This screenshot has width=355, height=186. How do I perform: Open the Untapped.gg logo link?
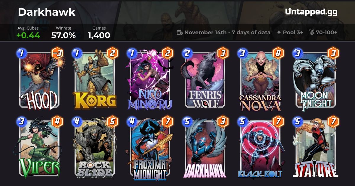(311, 12)
